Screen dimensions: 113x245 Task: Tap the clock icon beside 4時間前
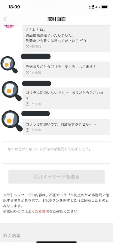coord(27,47)
